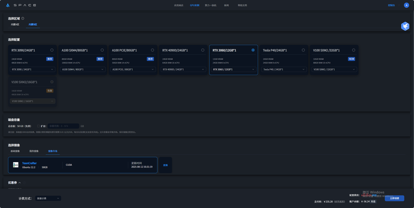This screenshot has height=208, width=414.
Task: Click the 推荐 badge on A100 SXM4 card
Action: click(x=100, y=59)
